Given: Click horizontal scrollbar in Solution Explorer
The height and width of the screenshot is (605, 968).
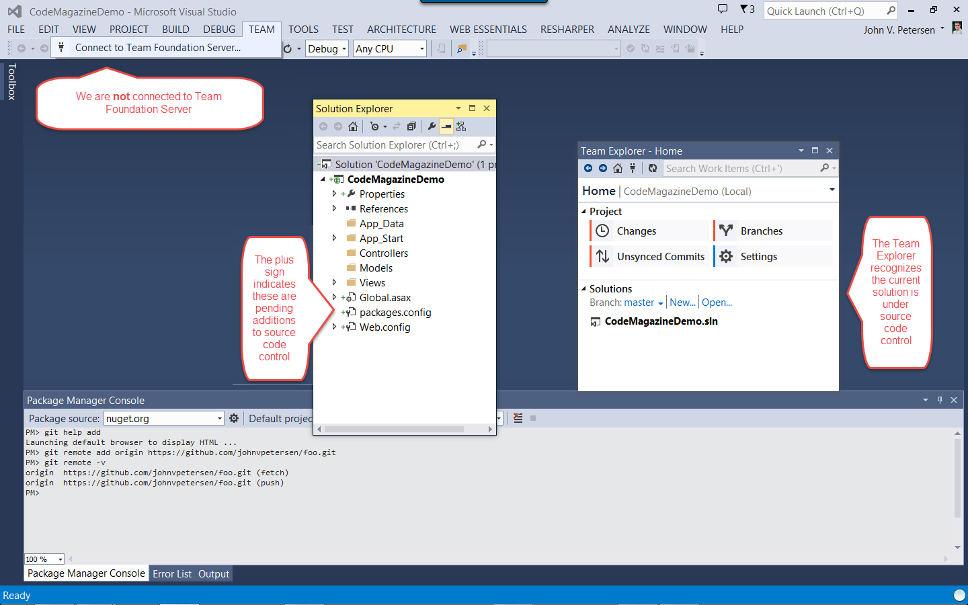Looking at the screenshot, I should click(395, 429).
